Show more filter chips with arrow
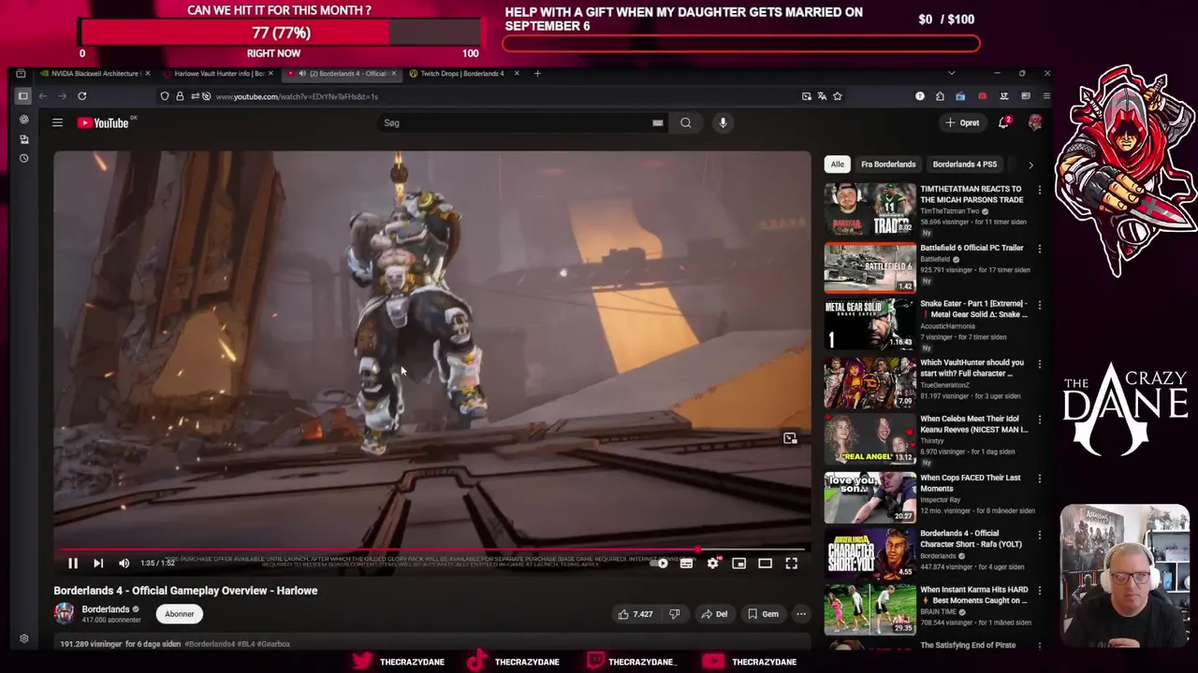 1030,165
